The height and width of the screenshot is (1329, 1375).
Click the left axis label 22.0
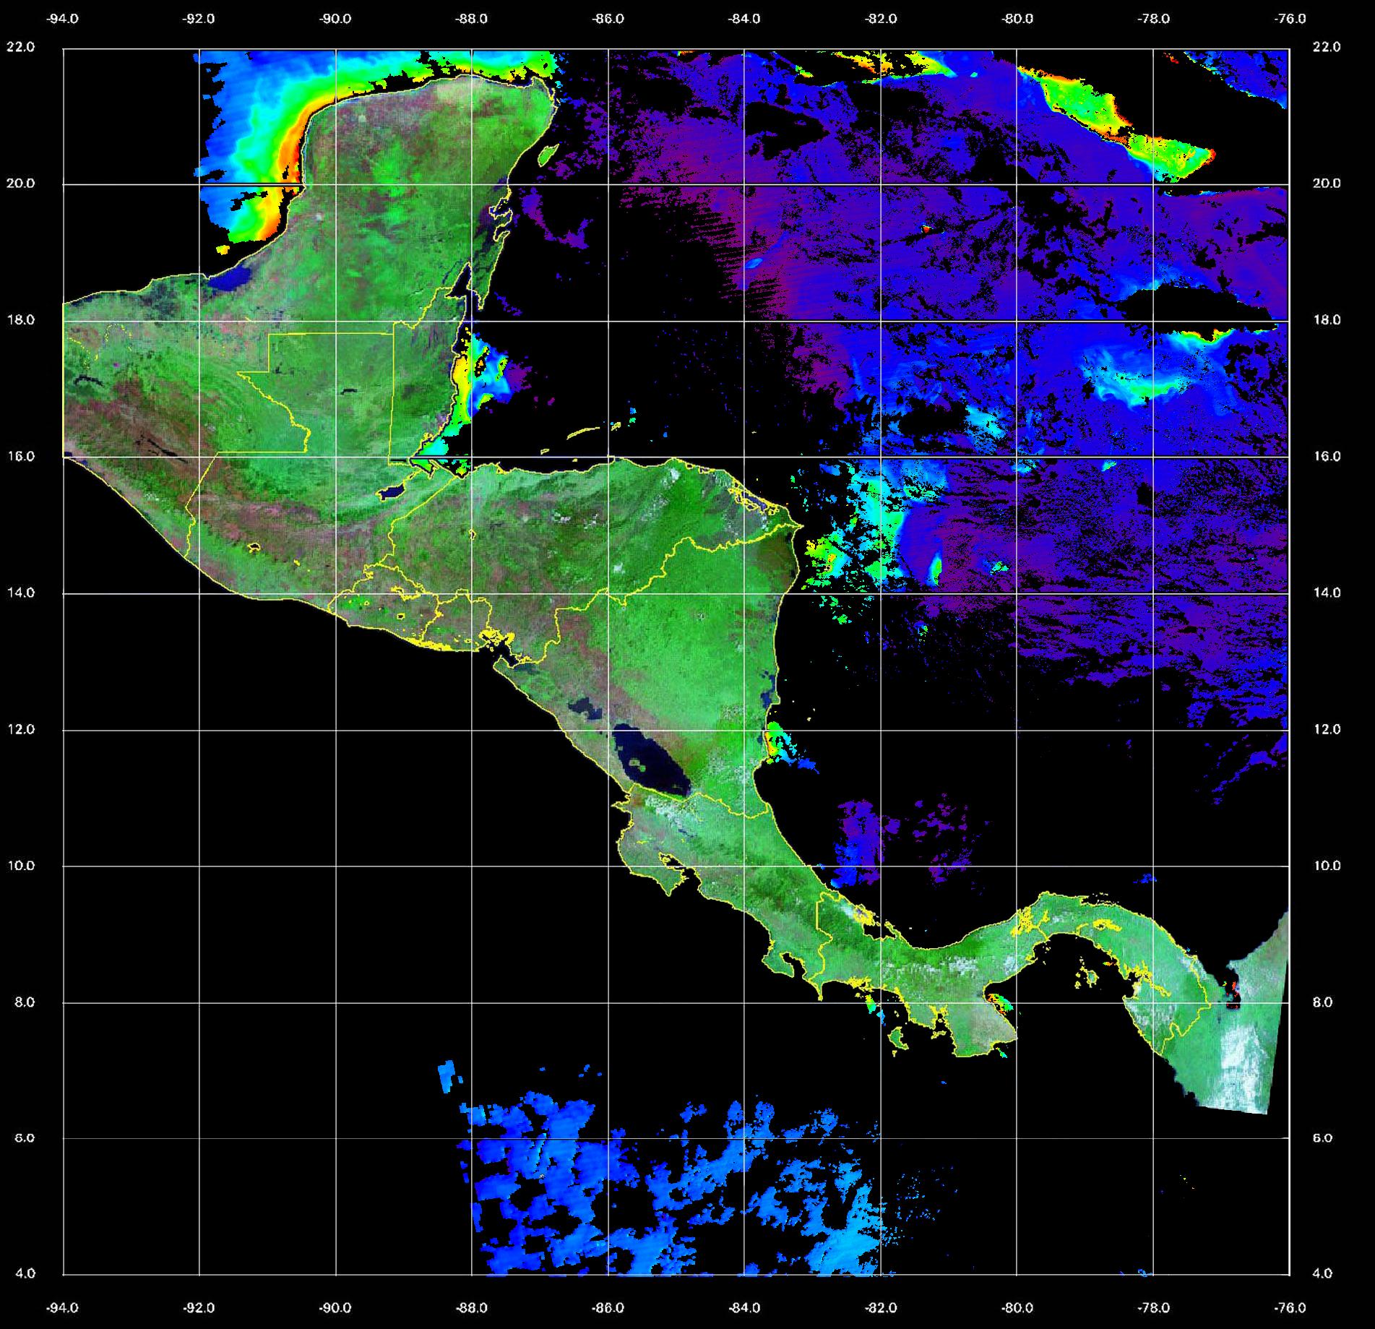pyautogui.click(x=20, y=47)
